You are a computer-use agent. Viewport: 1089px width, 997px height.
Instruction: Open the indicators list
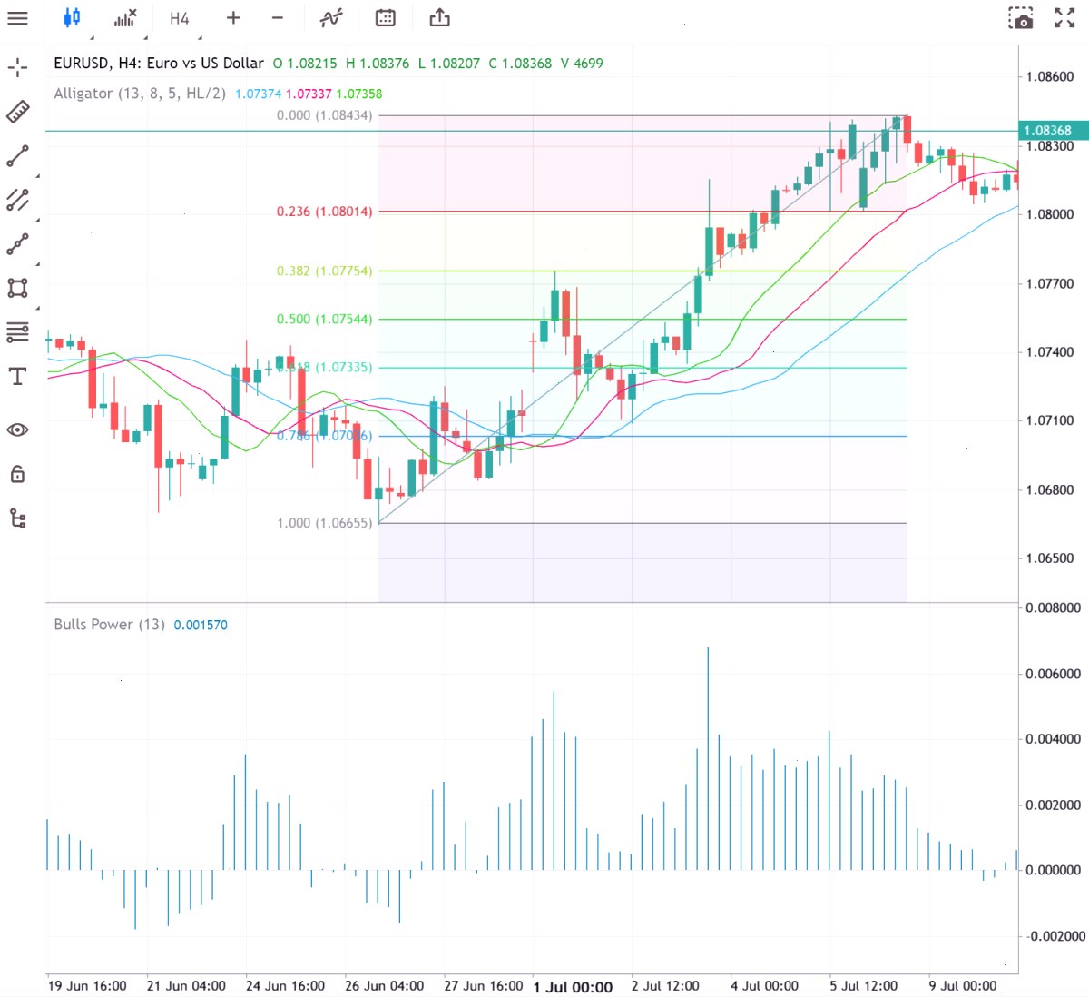tap(126, 18)
